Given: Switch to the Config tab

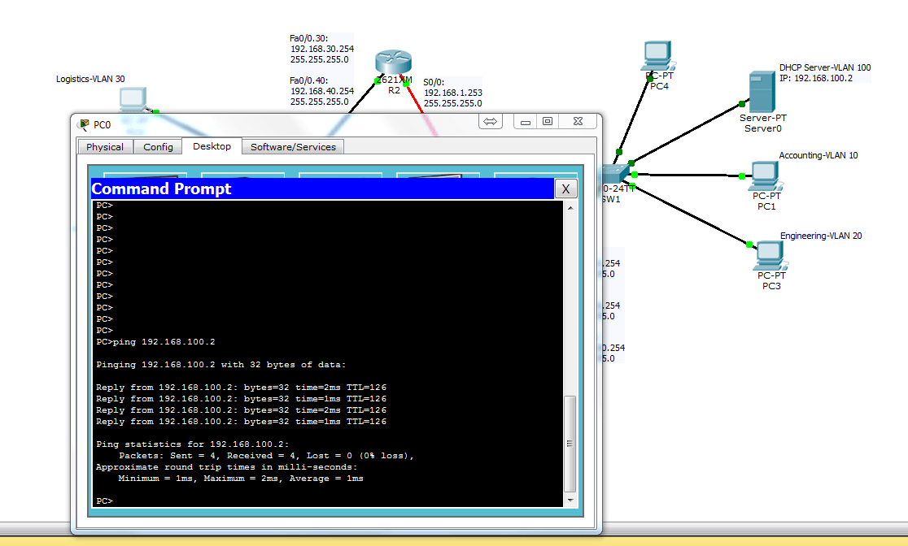Looking at the screenshot, I should tap(158, 146).
